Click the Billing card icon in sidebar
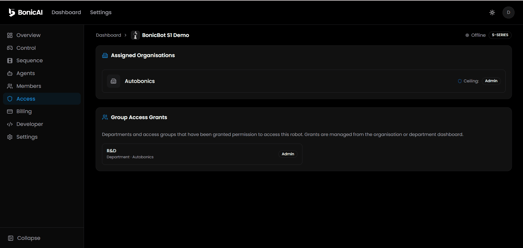 10,111
